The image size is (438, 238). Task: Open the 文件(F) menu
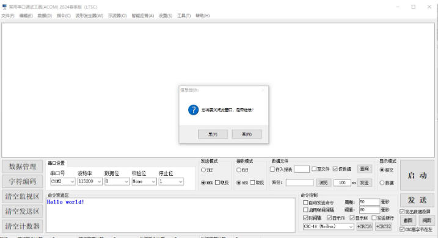(8, 16)
